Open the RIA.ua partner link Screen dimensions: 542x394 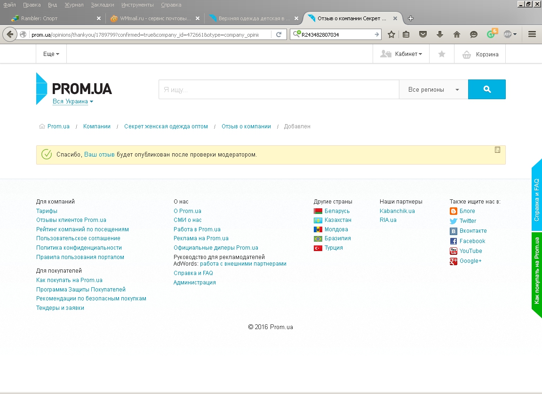pos(388,220)
